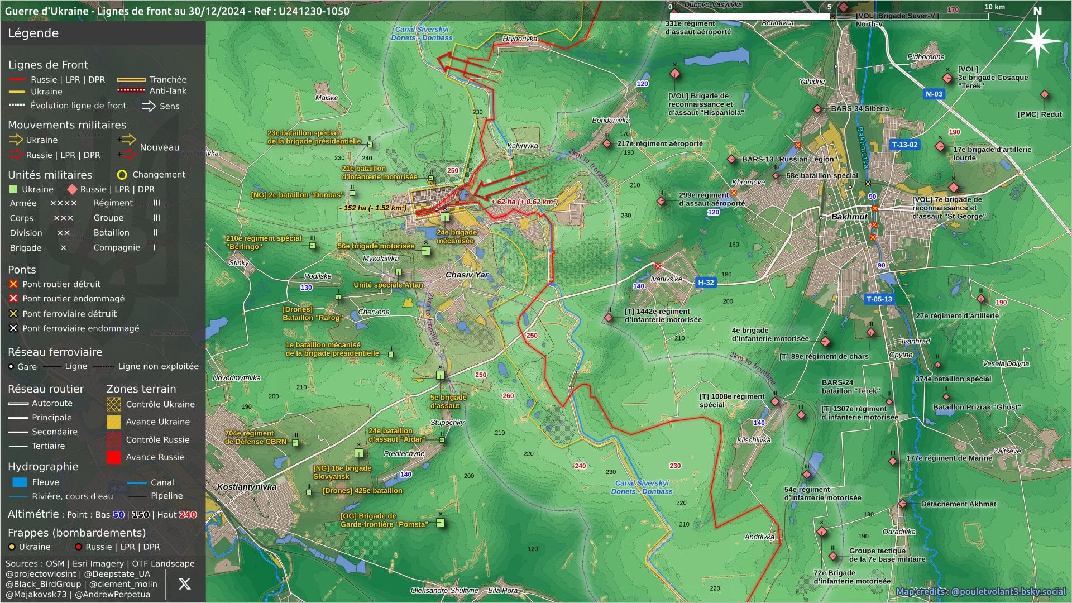The image size is (1072, 603).
Task: Click the '[Drones] 425e bataillon' label
Action: (362, 491)
